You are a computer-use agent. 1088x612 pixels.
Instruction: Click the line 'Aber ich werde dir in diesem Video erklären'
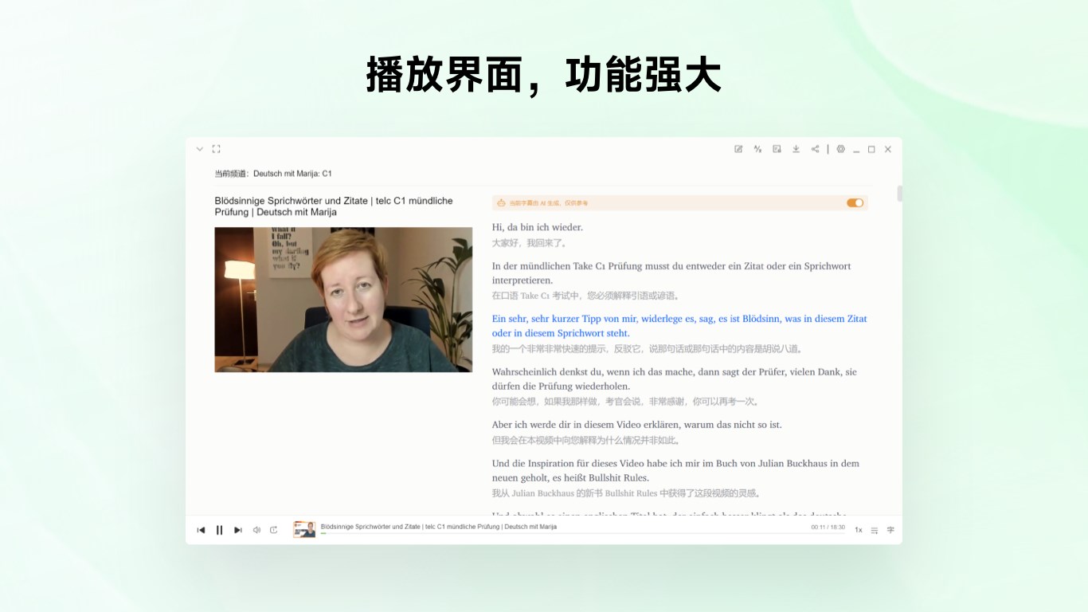pyautogui.click(x=637, y=425)
